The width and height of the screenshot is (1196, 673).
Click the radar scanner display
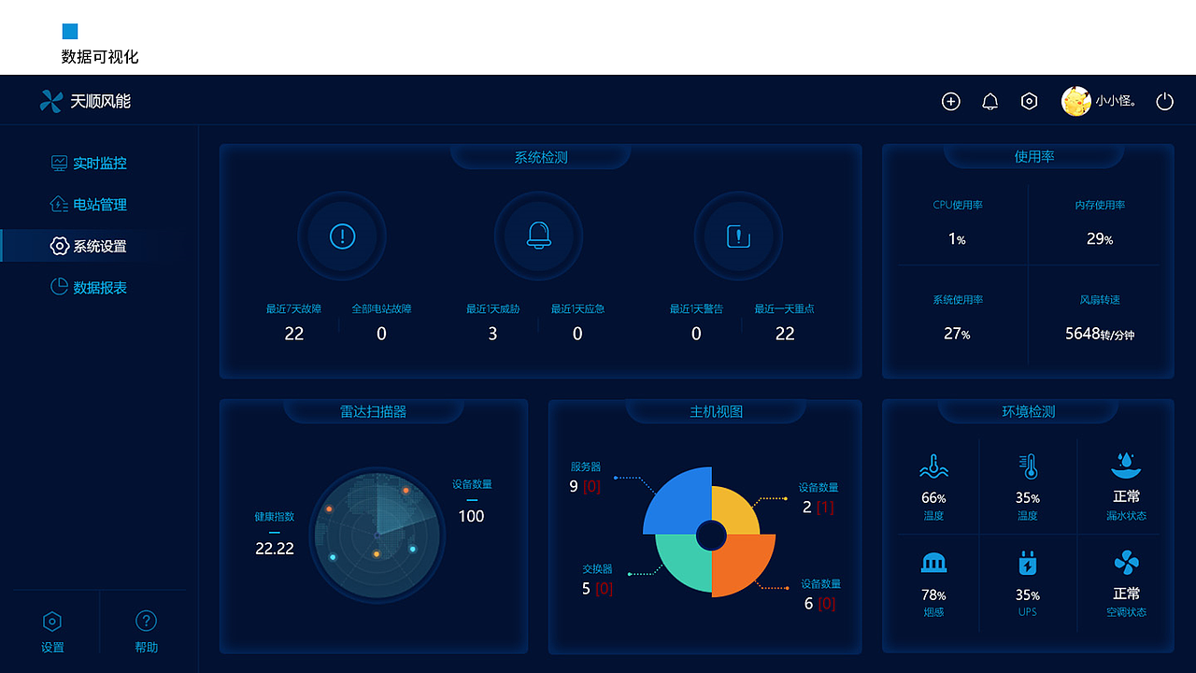point(377,535)
